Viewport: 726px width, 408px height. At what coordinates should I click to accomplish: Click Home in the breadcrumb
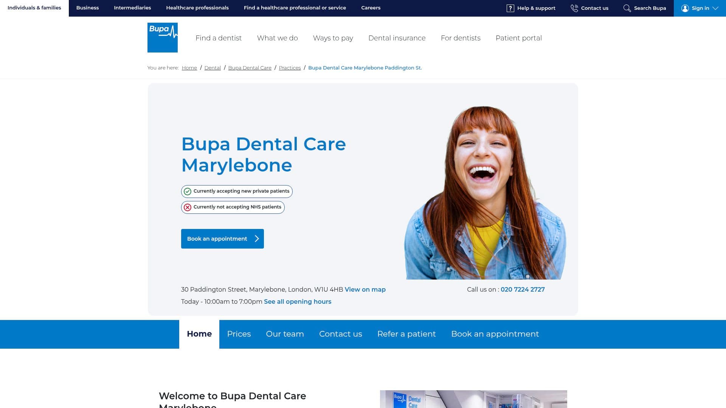(189, 68)
